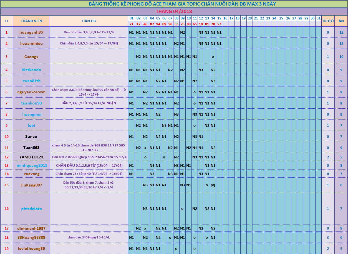Click the day 16 column header

225,18
